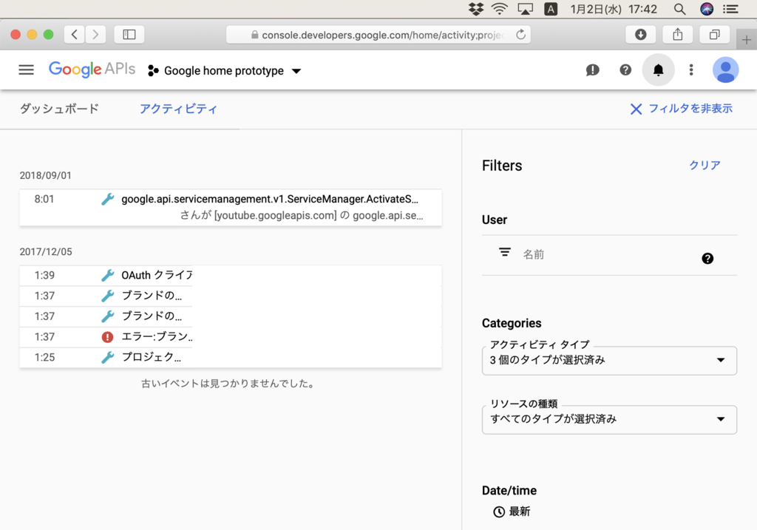Open the alert/error report icon

pos(592,69)
